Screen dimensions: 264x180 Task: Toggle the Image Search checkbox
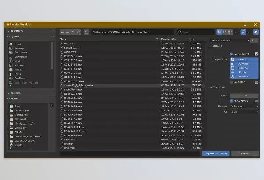[x=231, y=54]
